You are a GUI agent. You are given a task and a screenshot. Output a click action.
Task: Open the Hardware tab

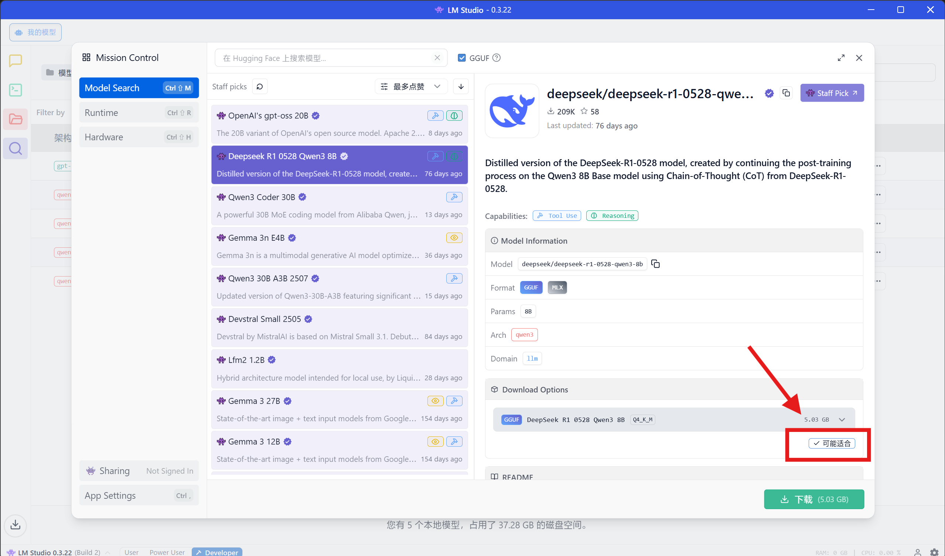[139, 137]
